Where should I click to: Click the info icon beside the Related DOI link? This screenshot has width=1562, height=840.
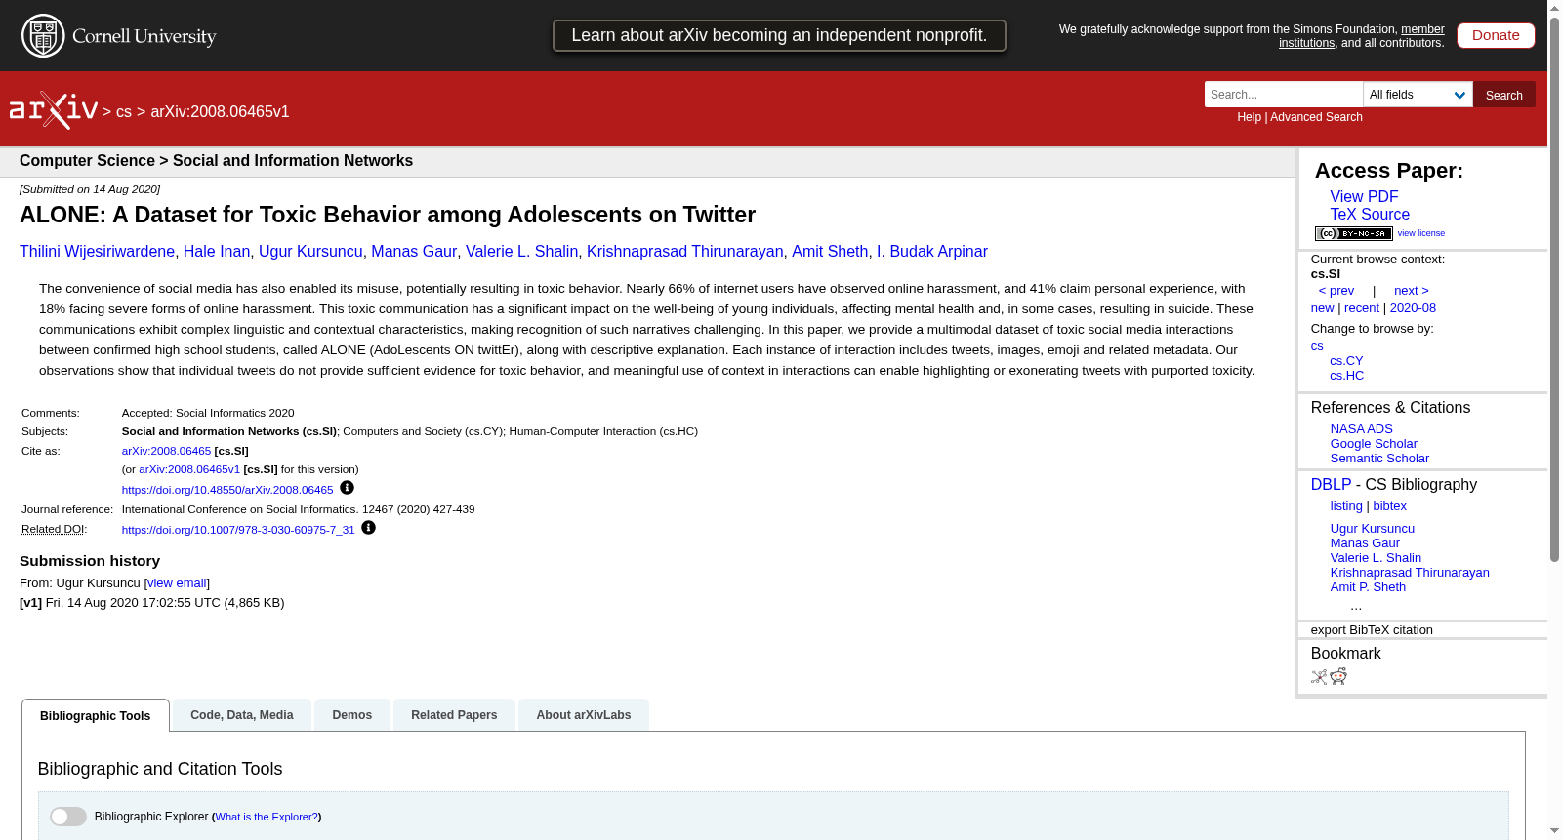368,528
